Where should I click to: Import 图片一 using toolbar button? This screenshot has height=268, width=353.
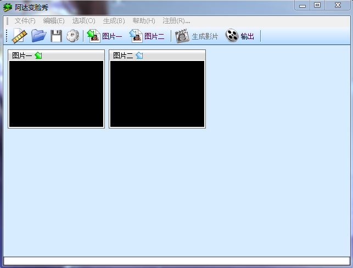pyautogui.click(x=104, y=36)
